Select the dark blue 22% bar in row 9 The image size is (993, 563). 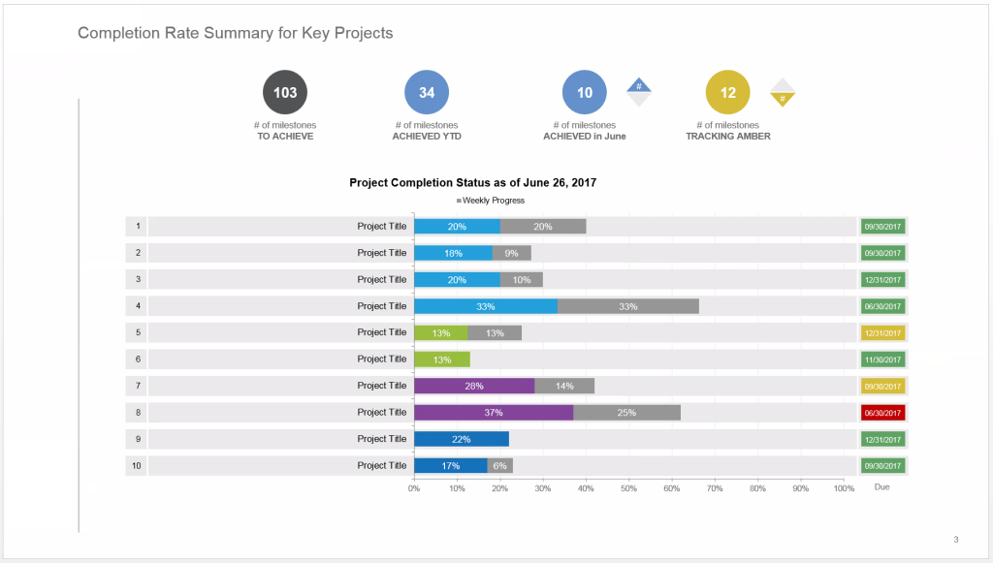pos(461,439)
